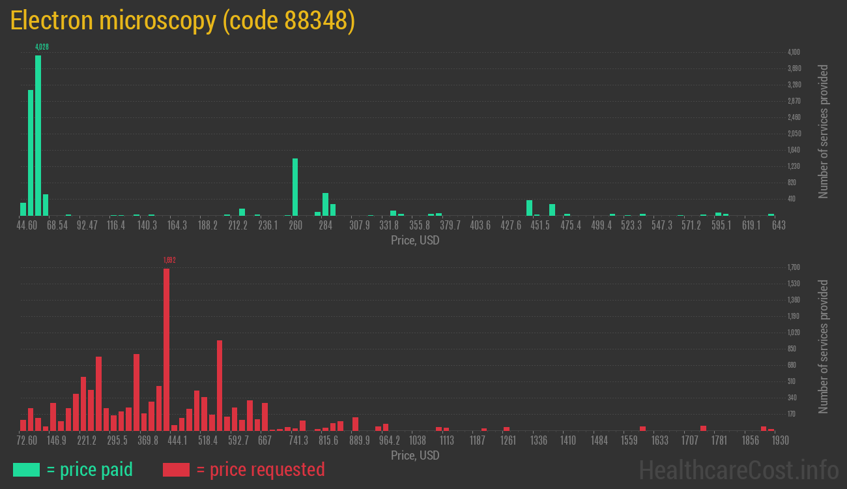
Task: Click the 1,692 value label above the red bar
Action: click(169, 260)
